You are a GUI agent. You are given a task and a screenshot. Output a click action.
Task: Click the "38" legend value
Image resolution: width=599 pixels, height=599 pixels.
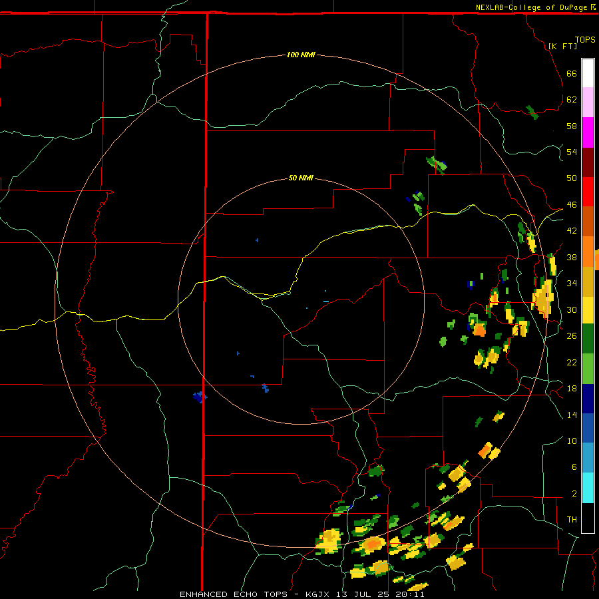coord(572,258)
